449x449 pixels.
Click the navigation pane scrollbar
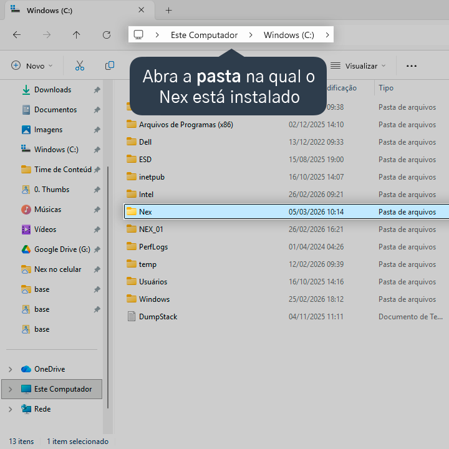(x=108, y=286)
